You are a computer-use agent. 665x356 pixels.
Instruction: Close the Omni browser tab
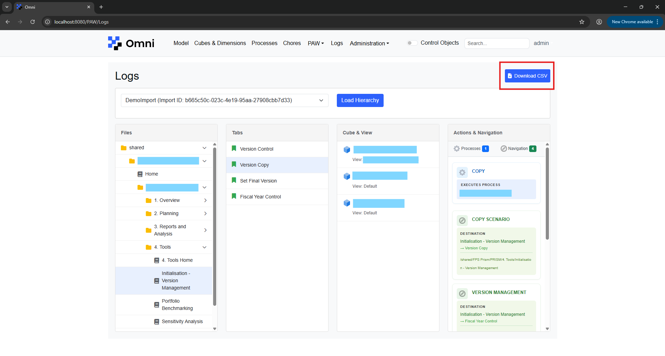pos(89,7)
